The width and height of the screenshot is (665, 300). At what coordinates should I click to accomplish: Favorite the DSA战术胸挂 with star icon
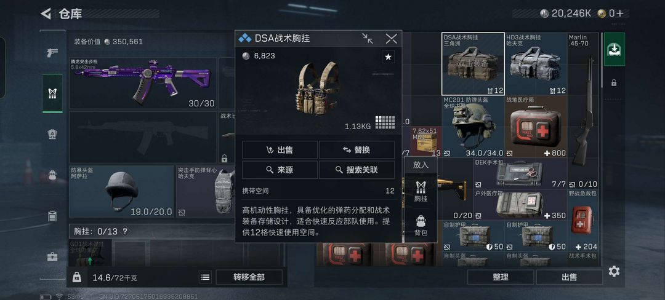[x=388, y=57]
